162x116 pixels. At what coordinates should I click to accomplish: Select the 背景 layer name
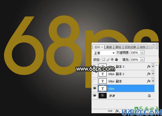[x=112, y=96]
